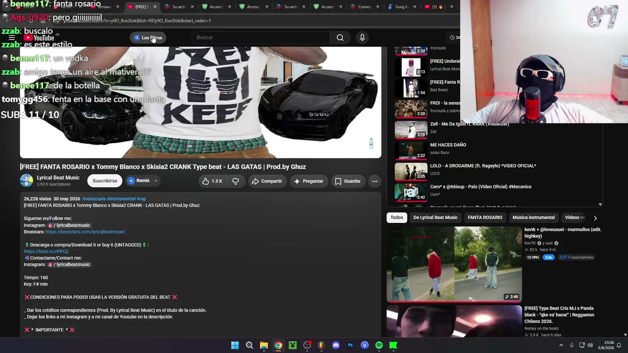This screenshot has width=628, height=353.
Task: Show more category chips with right arrow
Action: click(595, 218)
